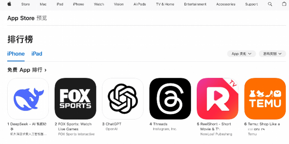
Task: Open the ReelShort app icon
Action: 217,99
